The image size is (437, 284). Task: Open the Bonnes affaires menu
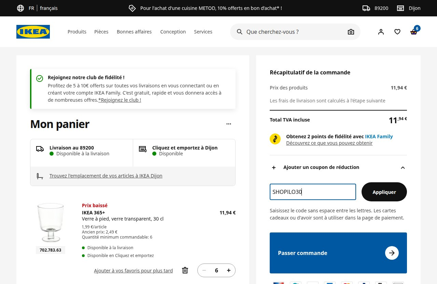[x=134, y=32]
